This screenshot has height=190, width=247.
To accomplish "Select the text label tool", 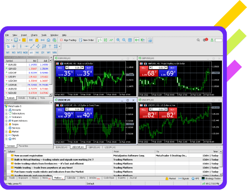I will tap(50, 46).
